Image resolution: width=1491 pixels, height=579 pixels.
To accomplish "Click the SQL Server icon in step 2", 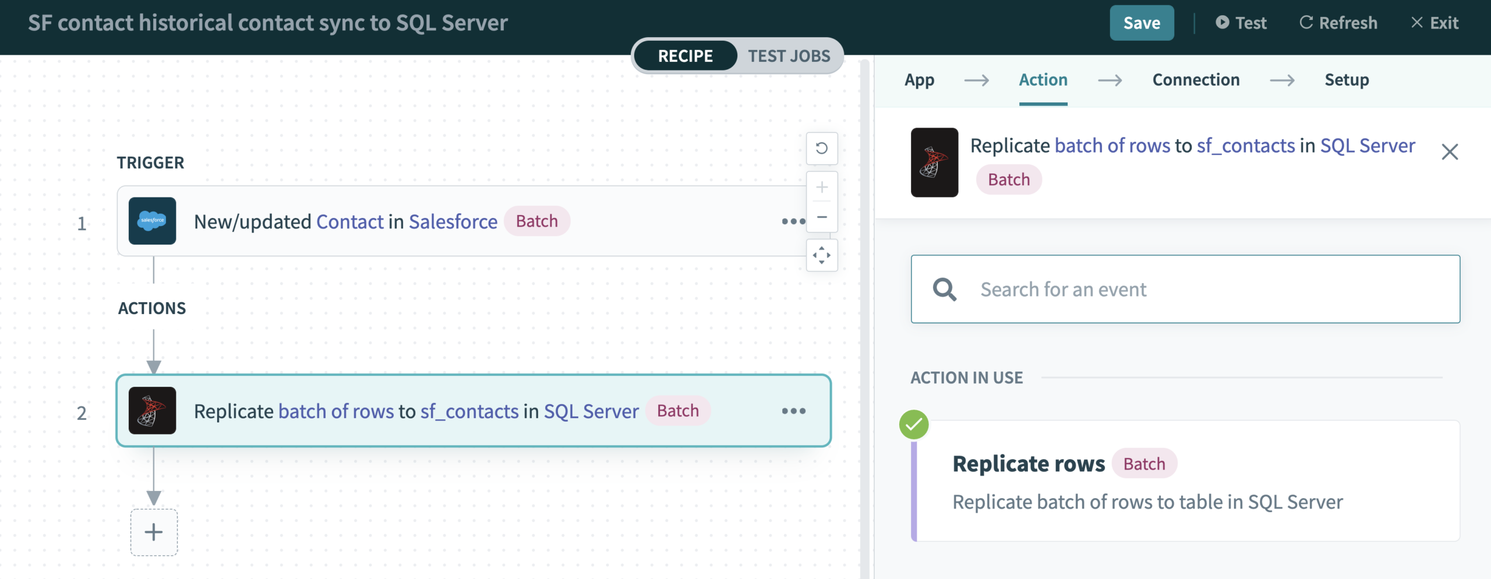I will click(152, 411).
